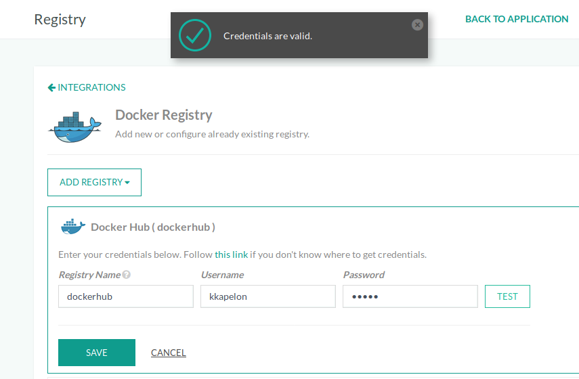Click the green checkmark success icon
The height and width of the screenshot is (379, 579).
(x=195, y=35)
